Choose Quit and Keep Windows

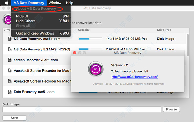click(x=41, y=33)
